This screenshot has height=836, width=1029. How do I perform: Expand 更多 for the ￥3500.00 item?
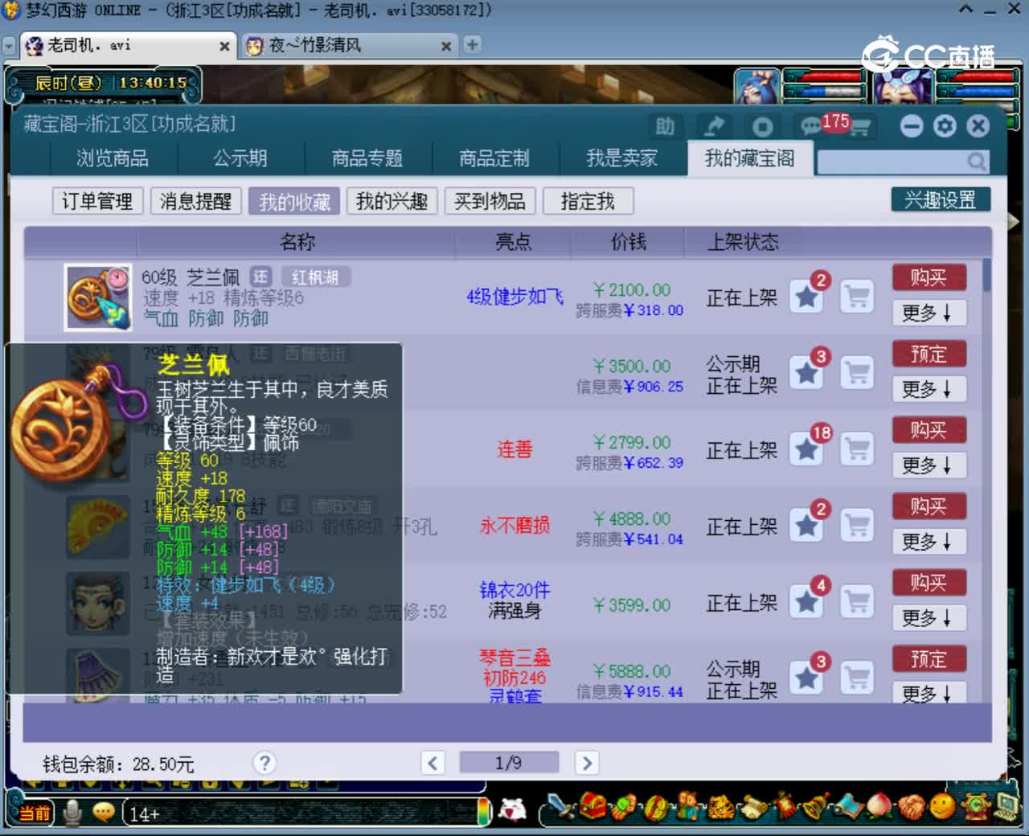pyautogui.click(x=929, y=389)
